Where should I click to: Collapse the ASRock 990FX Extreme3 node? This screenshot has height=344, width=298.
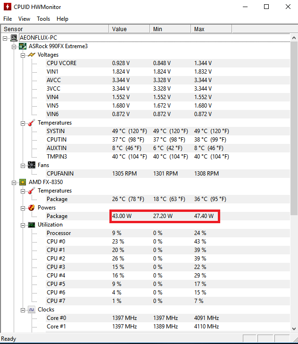(x=14, y=47)
